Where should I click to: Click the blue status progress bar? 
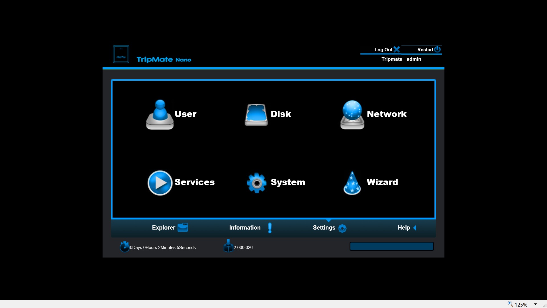391,246
